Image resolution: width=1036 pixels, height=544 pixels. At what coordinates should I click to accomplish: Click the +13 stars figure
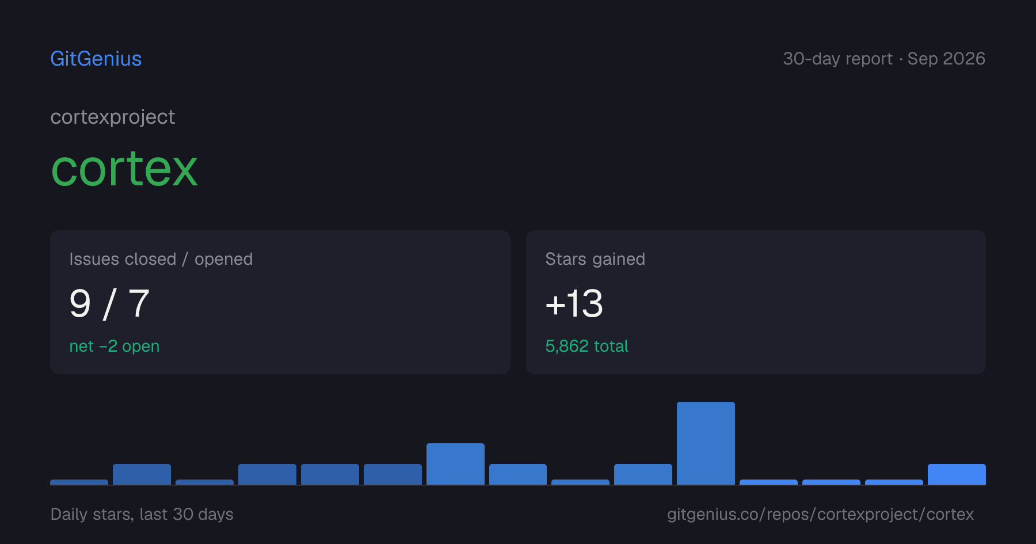(574, 303)
